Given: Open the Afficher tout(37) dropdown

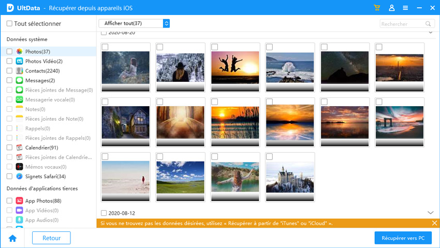Looking at the screenshot, I should click(x=134, y=23).
